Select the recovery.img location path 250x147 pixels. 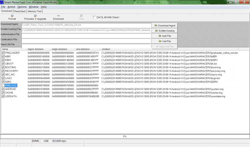pos(163,71)
